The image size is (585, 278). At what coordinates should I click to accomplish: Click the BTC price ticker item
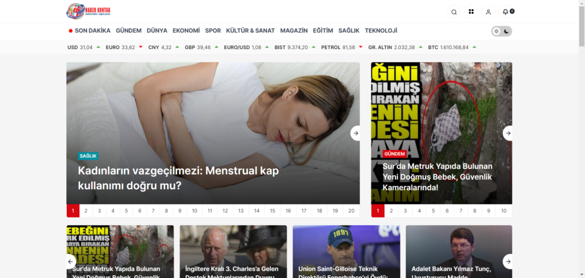[451, 47]
